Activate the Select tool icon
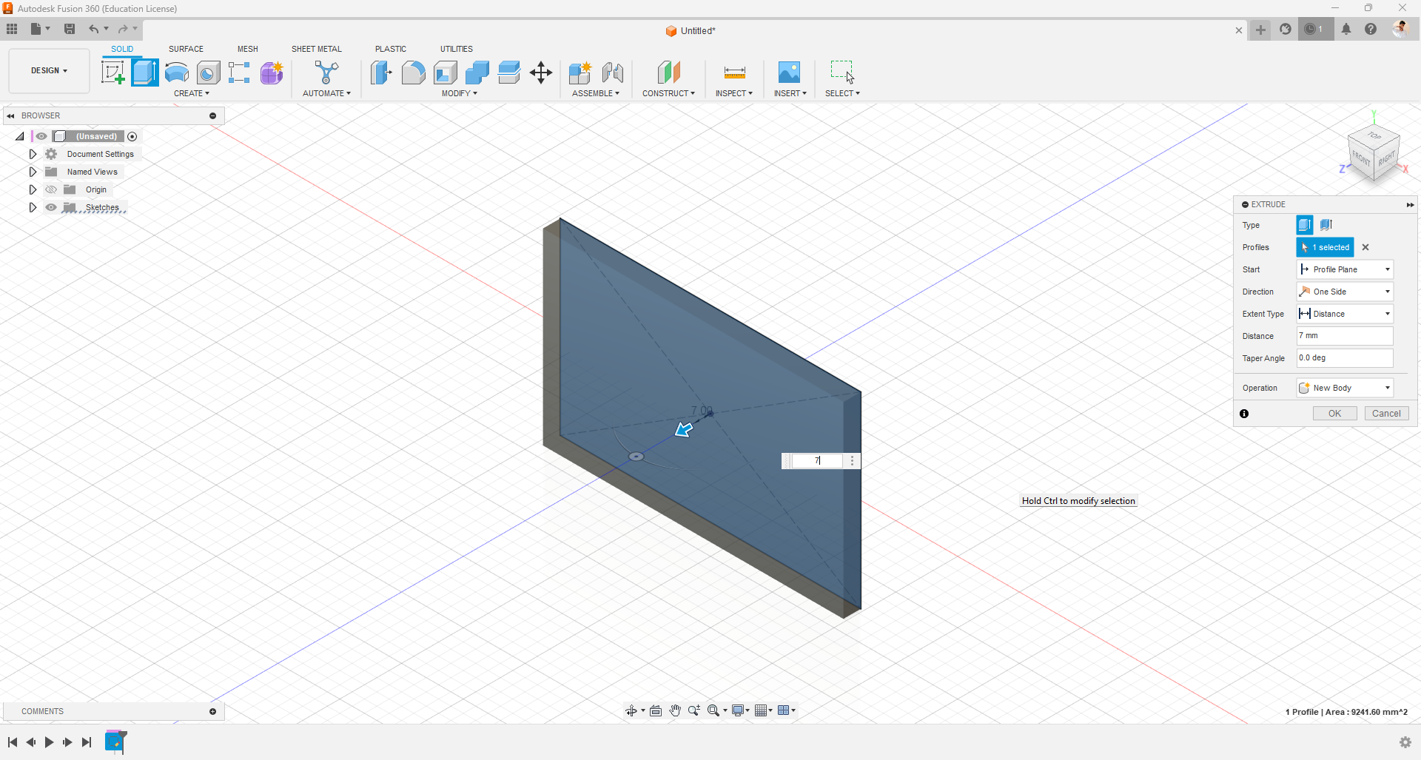This screenshot has height=760, width=1421. click(842, 73)
